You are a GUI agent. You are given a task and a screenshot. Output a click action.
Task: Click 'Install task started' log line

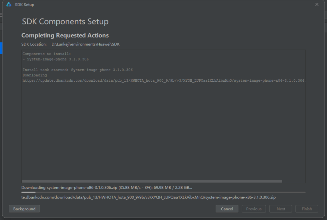coord(78,70)
